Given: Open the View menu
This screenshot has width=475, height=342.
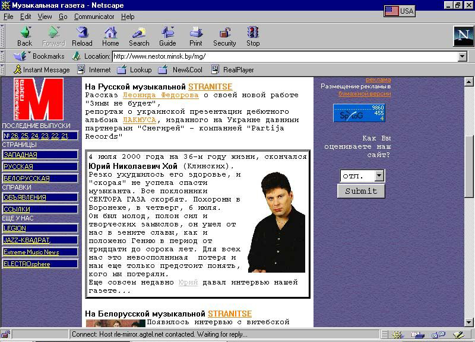Looking at the screenshot, I should pos(45,17).
